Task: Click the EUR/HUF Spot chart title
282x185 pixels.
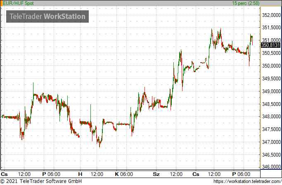Action: tap(18, 3)
